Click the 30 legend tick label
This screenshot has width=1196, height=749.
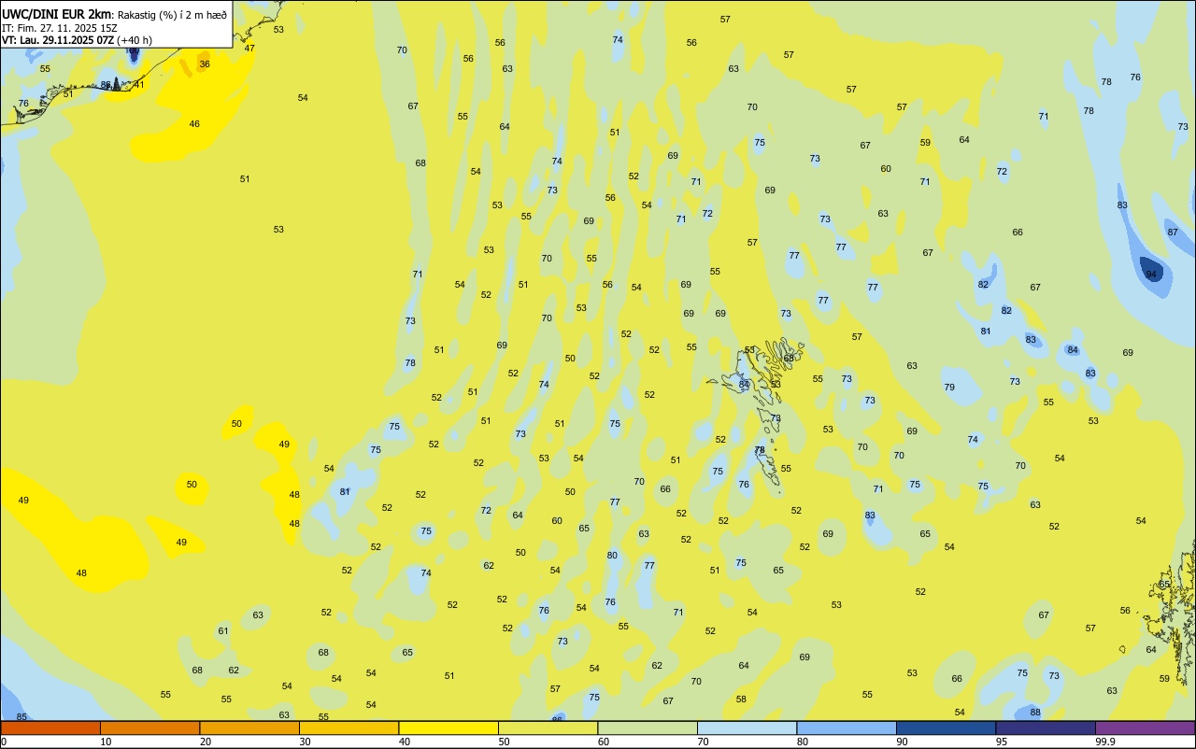point(305,742)
